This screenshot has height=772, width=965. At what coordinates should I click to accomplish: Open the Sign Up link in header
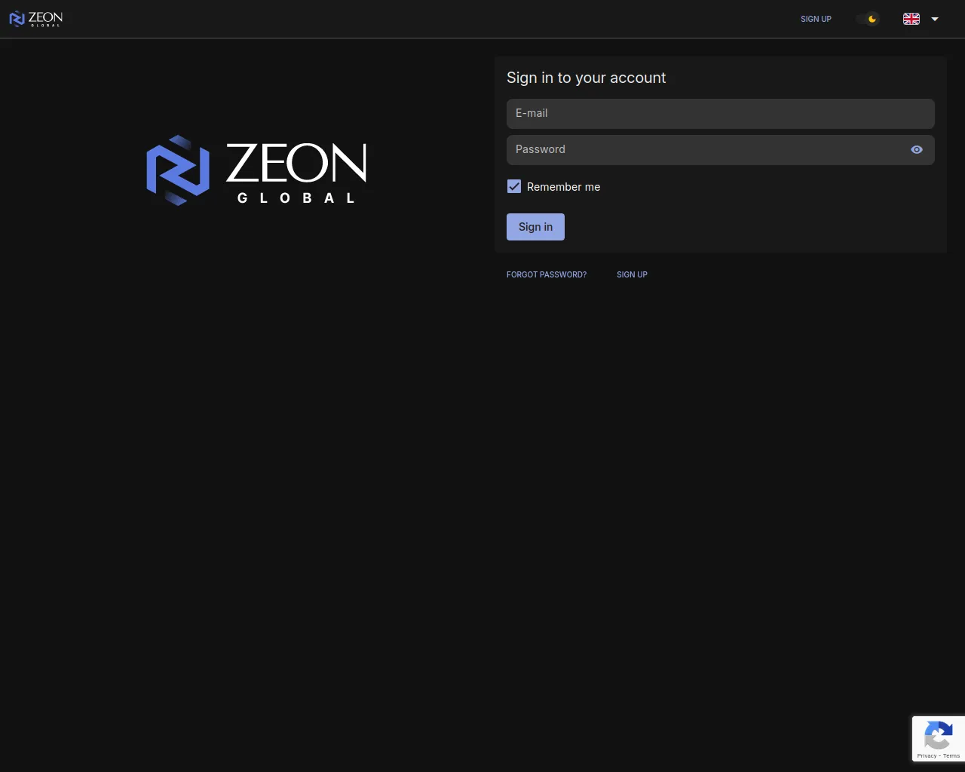(x=816, y=19)
